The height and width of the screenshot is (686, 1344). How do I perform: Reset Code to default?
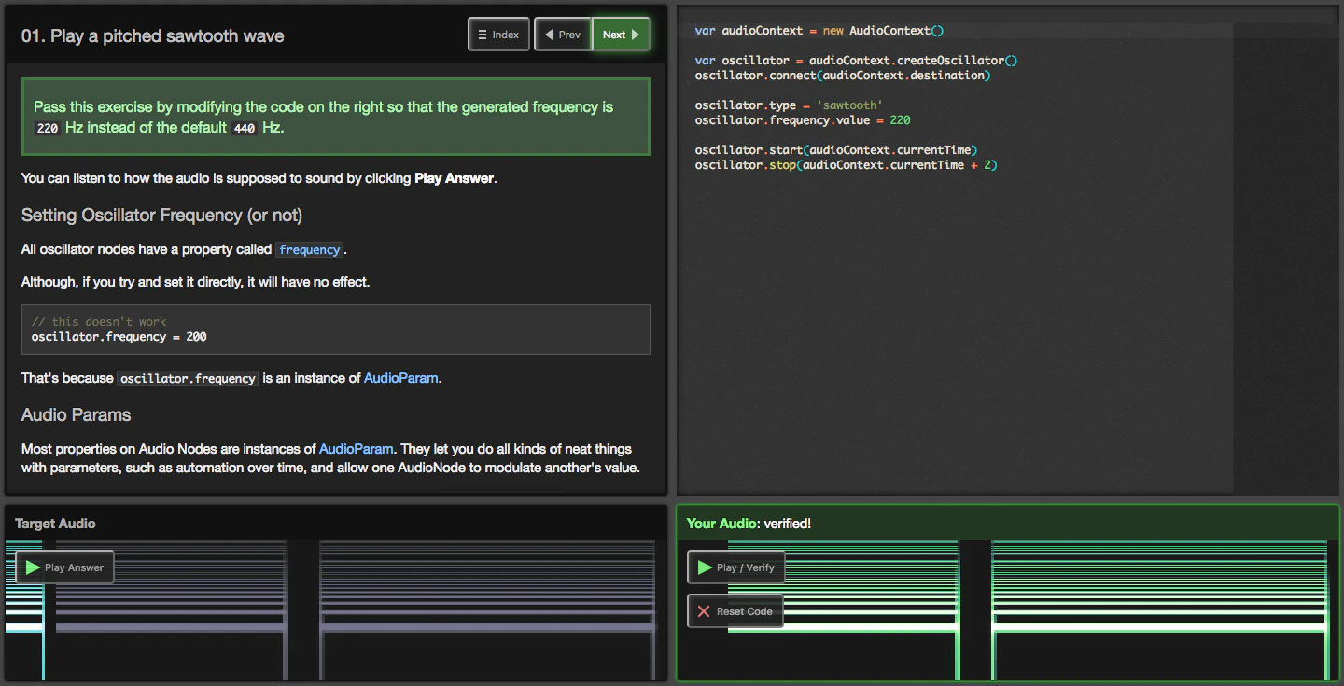pyautogui.click(x=735, y=611)
